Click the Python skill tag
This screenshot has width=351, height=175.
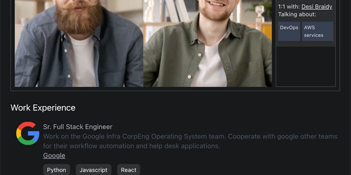pyautogui.click(x=57, y=170)
